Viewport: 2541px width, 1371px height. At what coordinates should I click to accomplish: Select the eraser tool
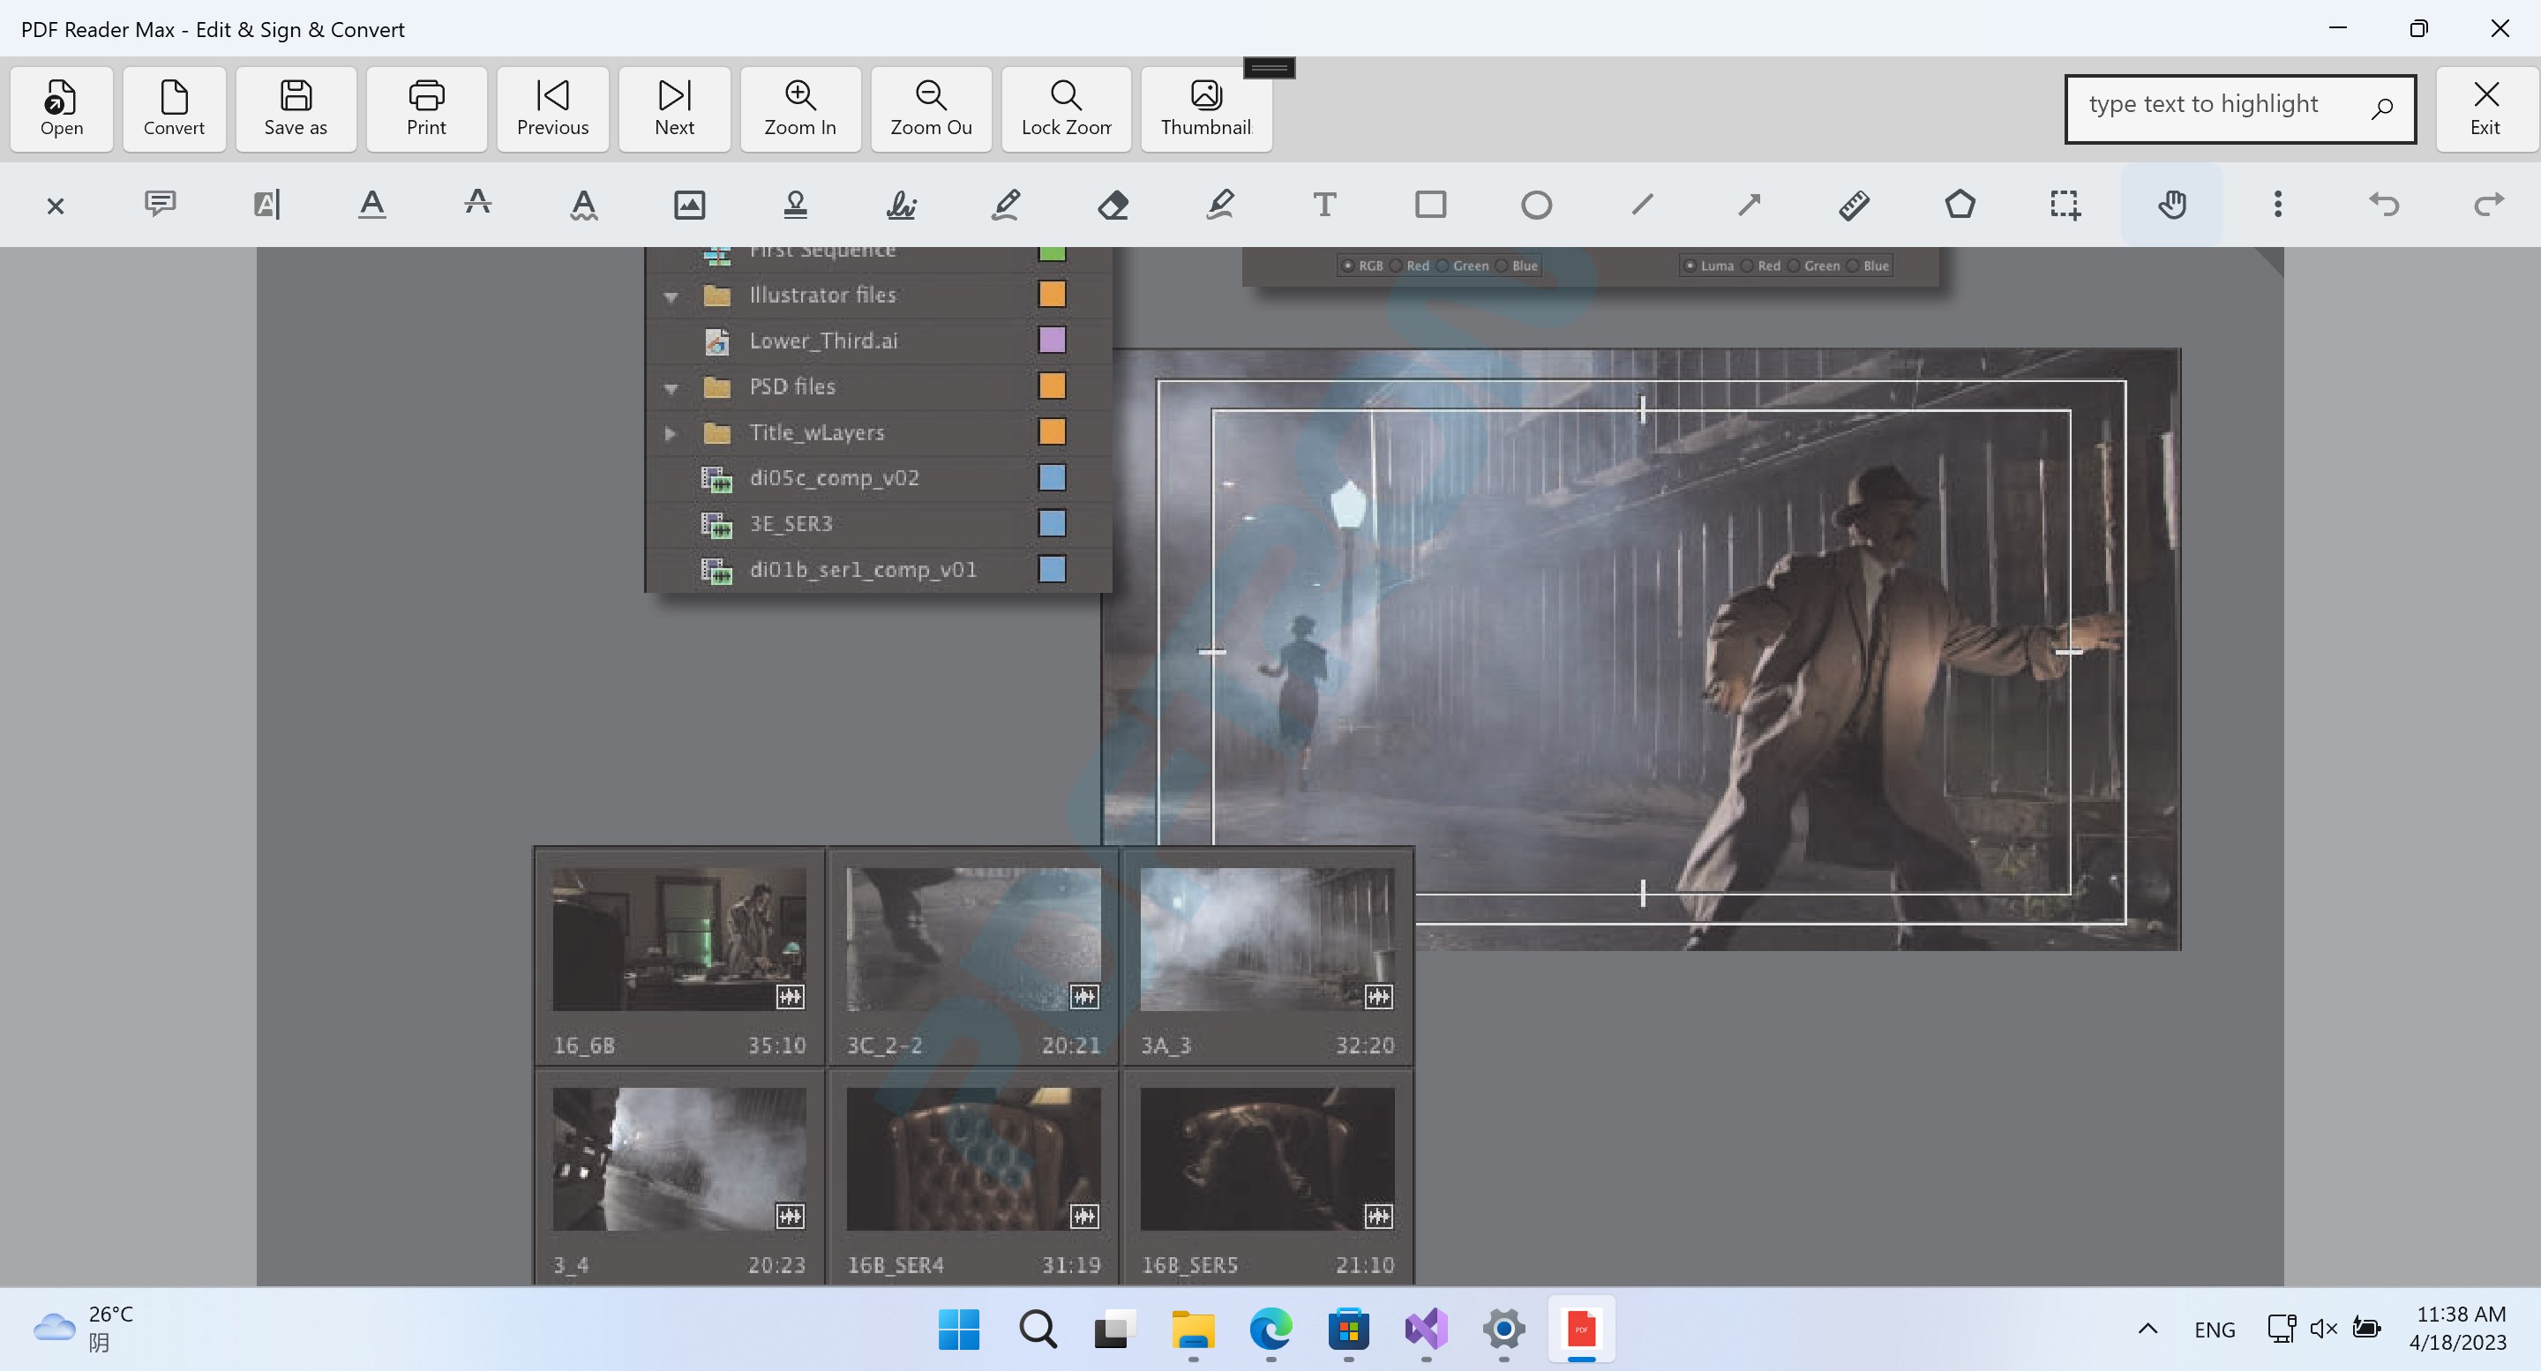point(1113,206)
